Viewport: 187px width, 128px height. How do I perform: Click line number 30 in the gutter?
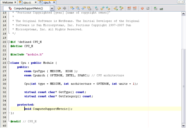(4, 84)
